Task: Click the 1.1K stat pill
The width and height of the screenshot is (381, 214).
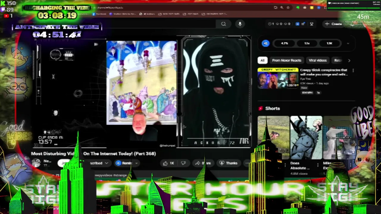Action: point(329,43)
